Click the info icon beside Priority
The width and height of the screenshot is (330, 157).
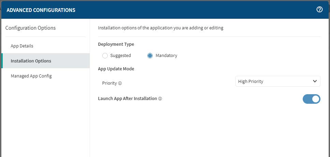click(x=120, y=83)
